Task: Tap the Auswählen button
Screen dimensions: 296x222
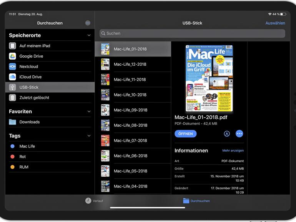Action: click(275, 23)
